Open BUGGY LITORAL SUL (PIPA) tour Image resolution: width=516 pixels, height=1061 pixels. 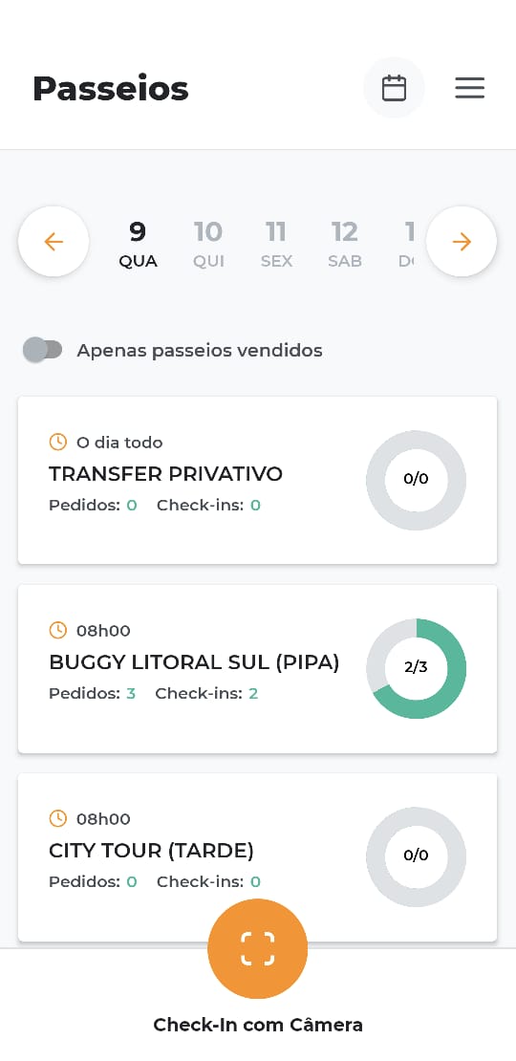point(258,668)
